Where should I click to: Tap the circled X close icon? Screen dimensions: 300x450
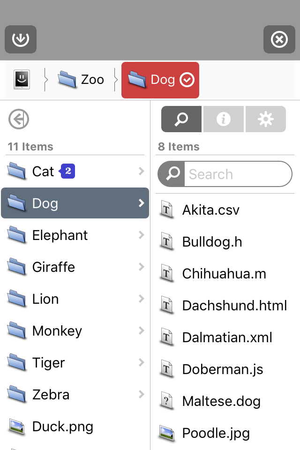click(x=279, y=39)
